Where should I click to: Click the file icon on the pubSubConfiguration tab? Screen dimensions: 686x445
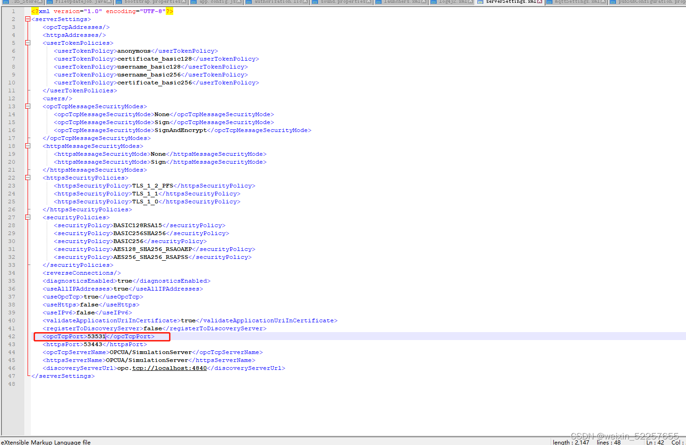[613, 3]
